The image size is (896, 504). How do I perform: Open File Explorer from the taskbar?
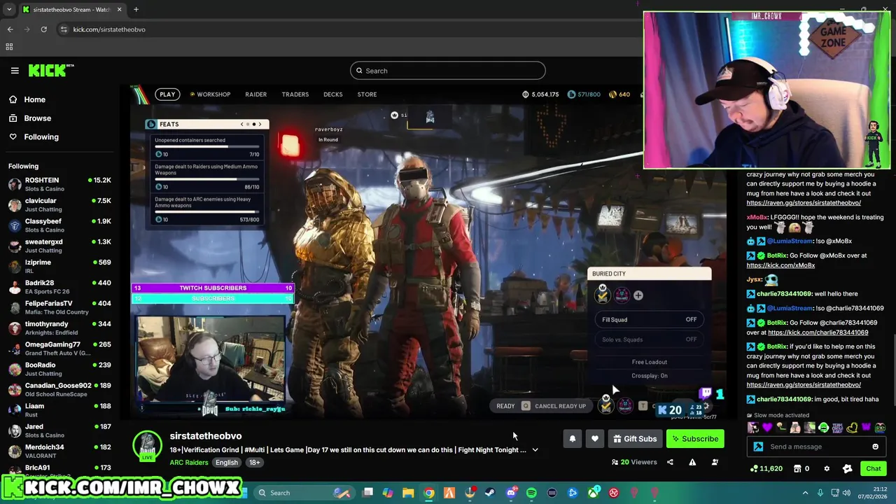[x=408, y=493]
